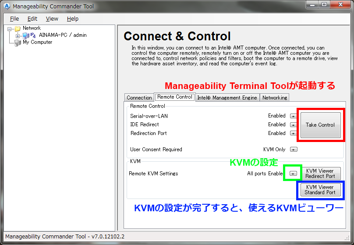The width and height of the screenshot is (354, 245).
Task: Click the User Consent Required label
Action: [156, 149]
